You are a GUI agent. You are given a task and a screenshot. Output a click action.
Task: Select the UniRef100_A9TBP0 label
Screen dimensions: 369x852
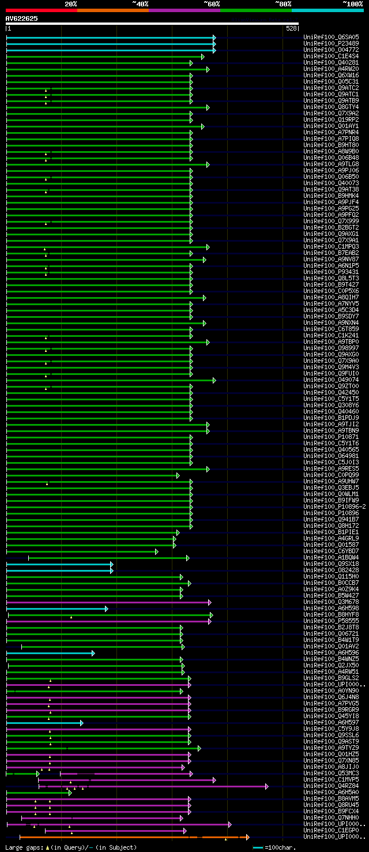331,342
